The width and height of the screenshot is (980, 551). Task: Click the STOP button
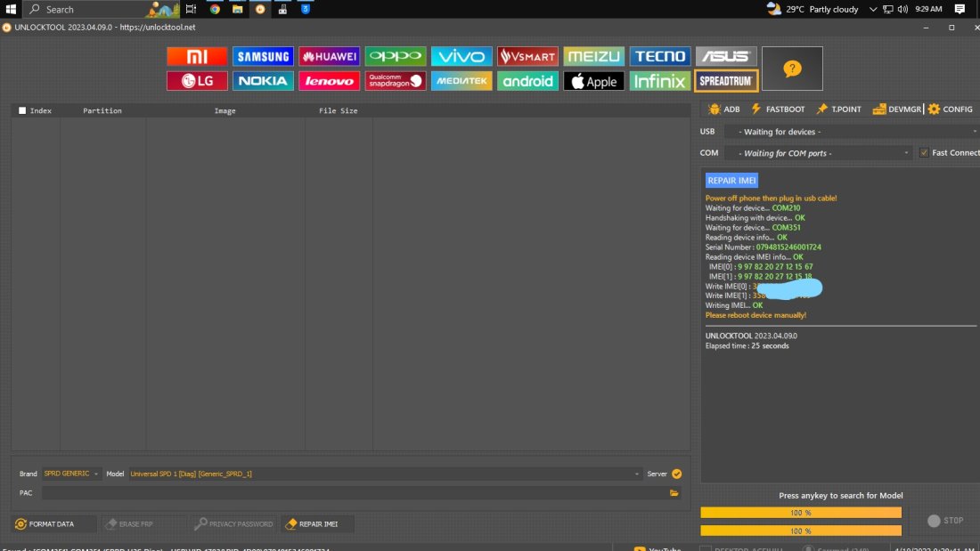pos(945,521)
